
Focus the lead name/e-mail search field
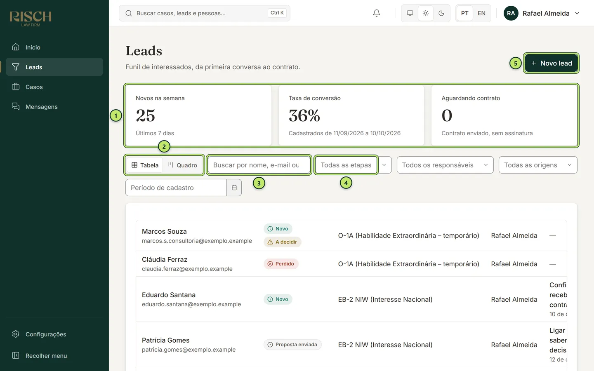(259, 165)
